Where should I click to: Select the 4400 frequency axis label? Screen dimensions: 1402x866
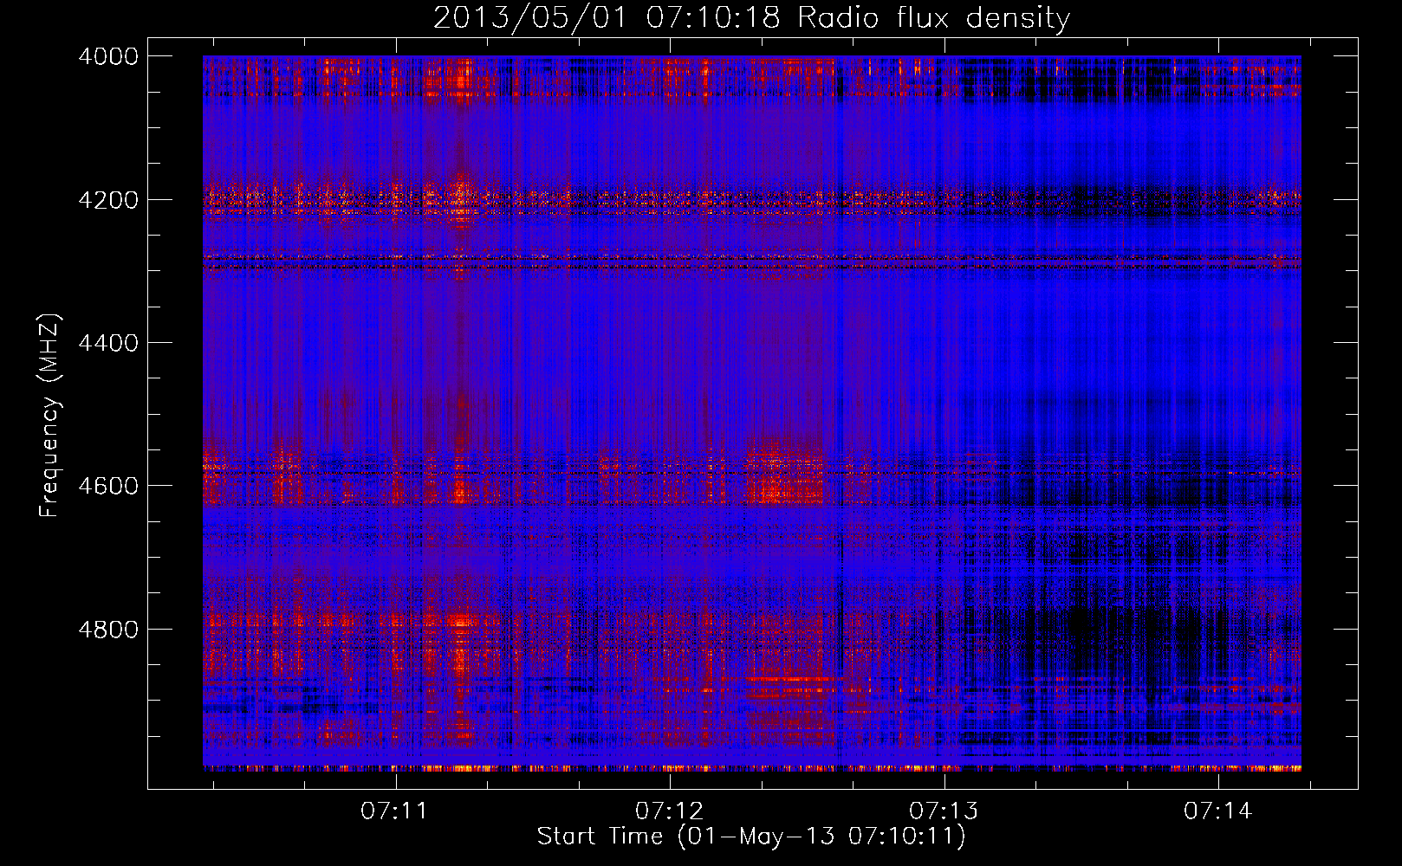coord(108,343)
